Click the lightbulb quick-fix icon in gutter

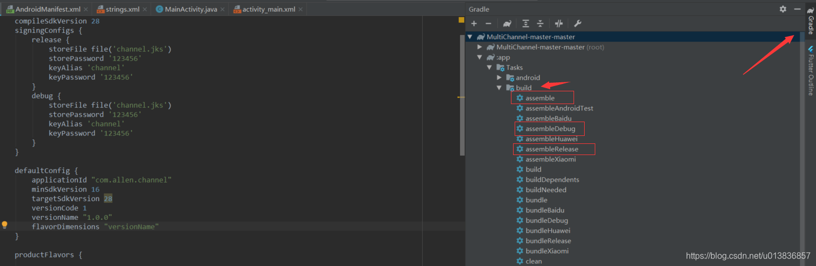coord(5,225)
